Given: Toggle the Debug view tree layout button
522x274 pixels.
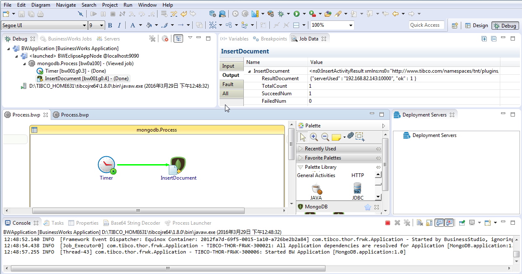Looking at the screenshot, I should click(x=178, y=38).
